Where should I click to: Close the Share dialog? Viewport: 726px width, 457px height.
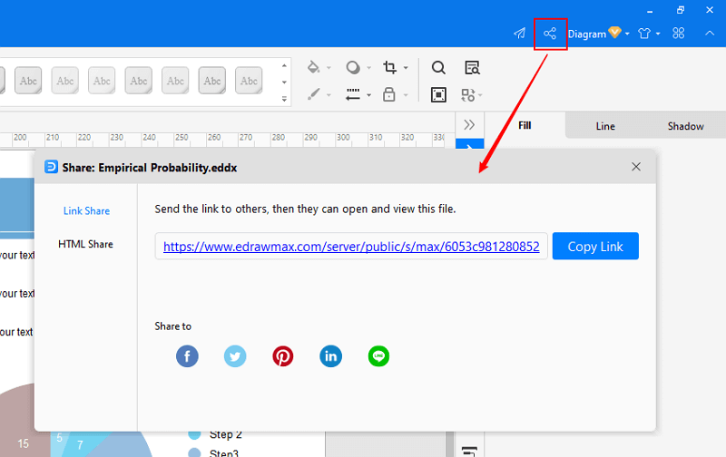point(636,167)
